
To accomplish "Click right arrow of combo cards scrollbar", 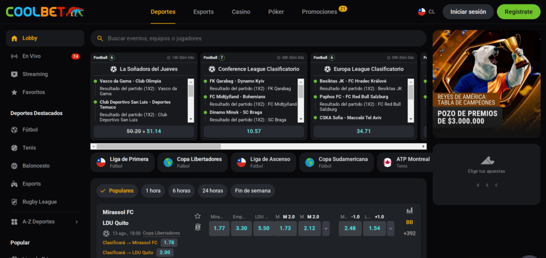I will (x=423, y=146).
